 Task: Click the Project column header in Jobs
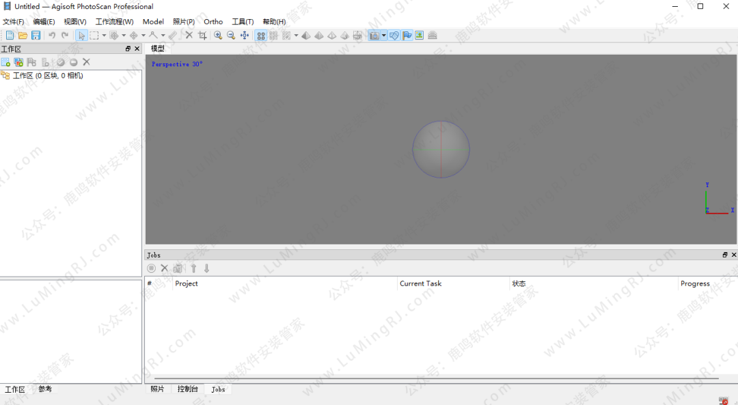tap(187, 283)
